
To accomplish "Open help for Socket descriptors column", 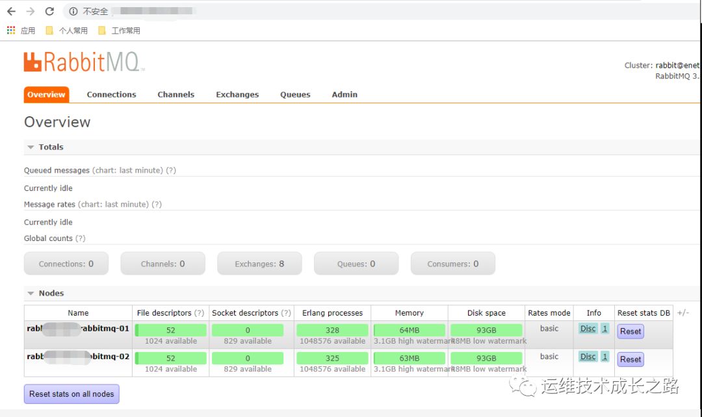I will tap(285, 313).
